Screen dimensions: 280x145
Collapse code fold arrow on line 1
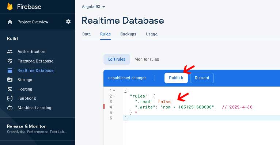point(114,91)
